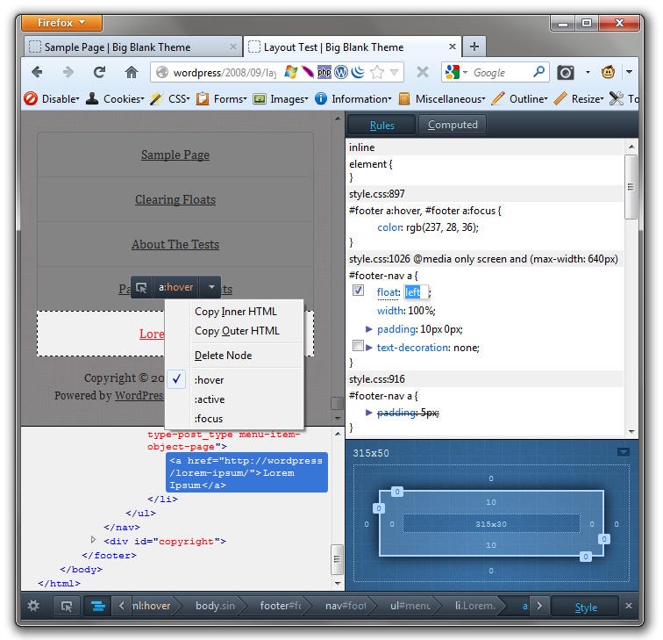Select Delete Node from the menu
Viewport: 663px width, 640px height.
(224, 356)
